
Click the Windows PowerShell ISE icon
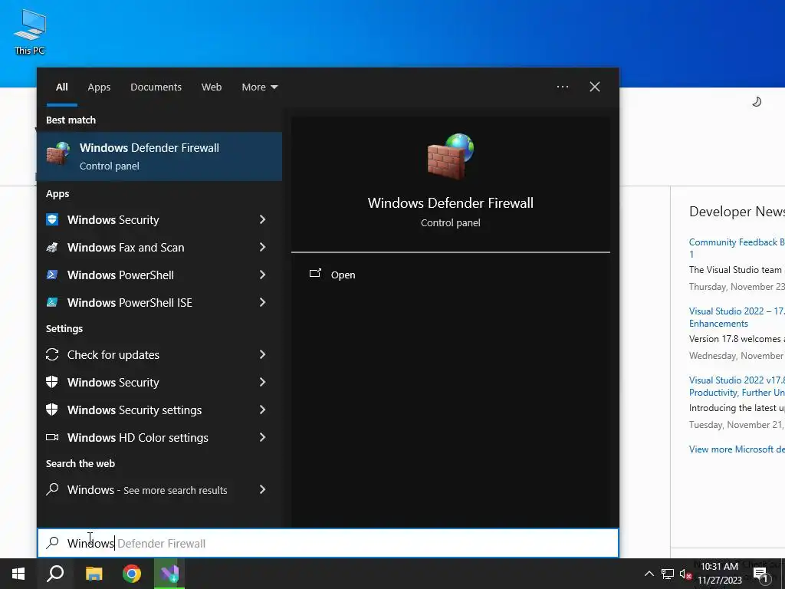52,302
